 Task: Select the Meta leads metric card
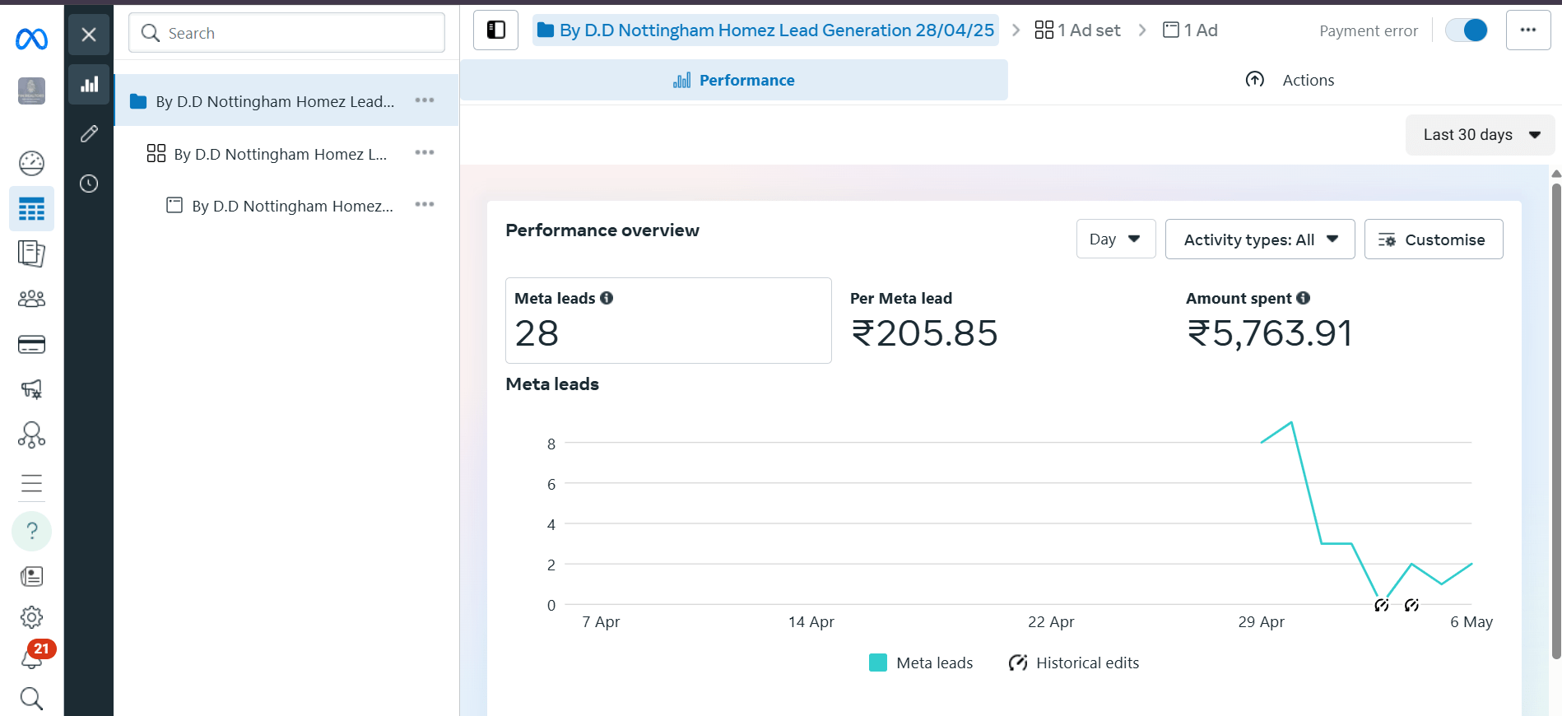[x=668, y=320]
